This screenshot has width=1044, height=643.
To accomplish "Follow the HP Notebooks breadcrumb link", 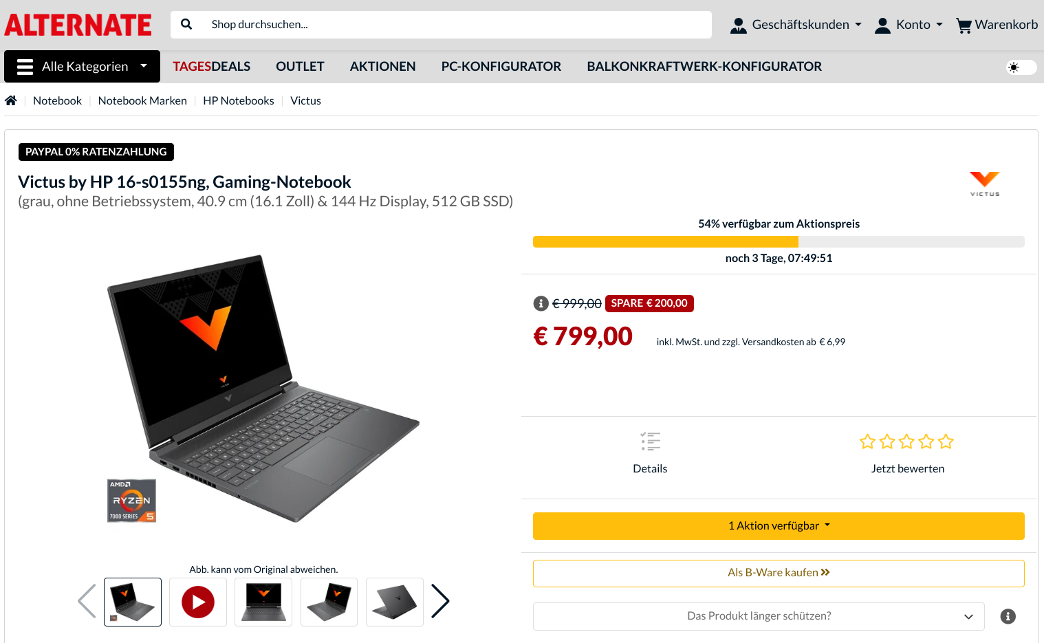I will click(239, 100).
